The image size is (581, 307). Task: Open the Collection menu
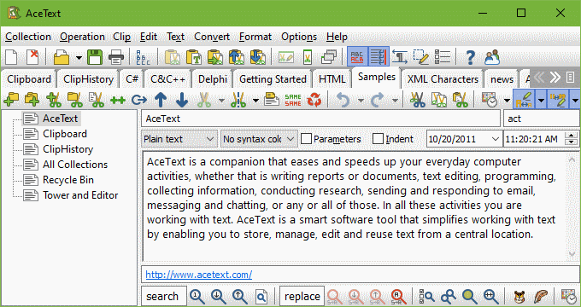pyautogui.click(x=28, y=37)
